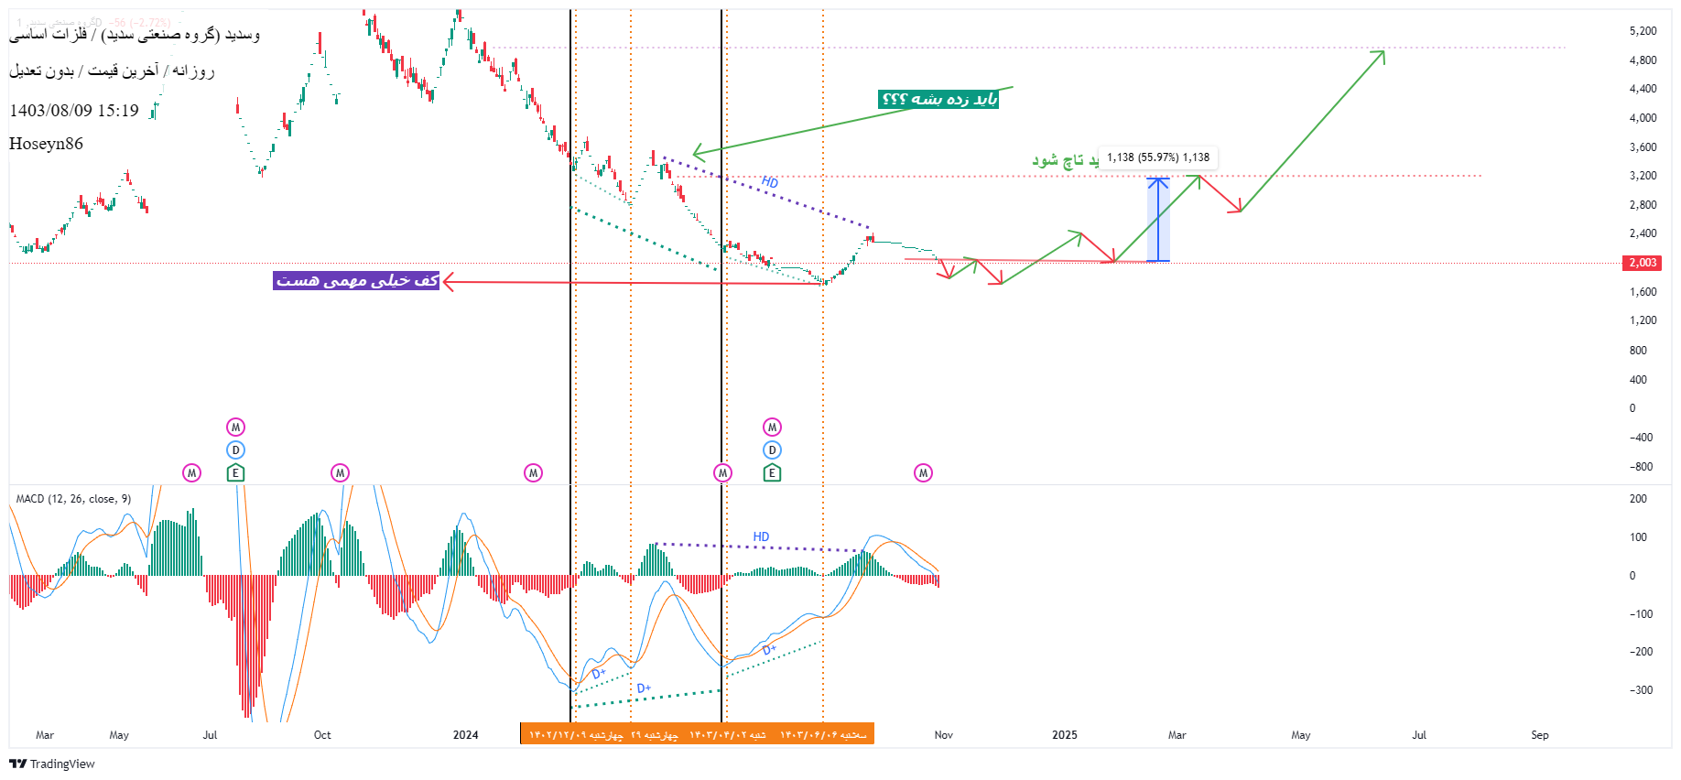The image size is (1681, 780).
Task: Click the 5,200 price axis label
Action: coord(1643,31)
